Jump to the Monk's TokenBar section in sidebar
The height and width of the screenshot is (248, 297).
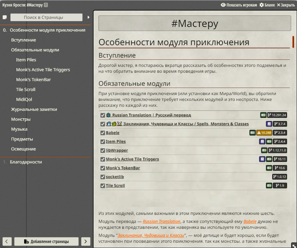(x=34, y=80)
